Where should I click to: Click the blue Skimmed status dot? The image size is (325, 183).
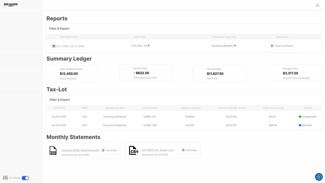coord(300,125)
